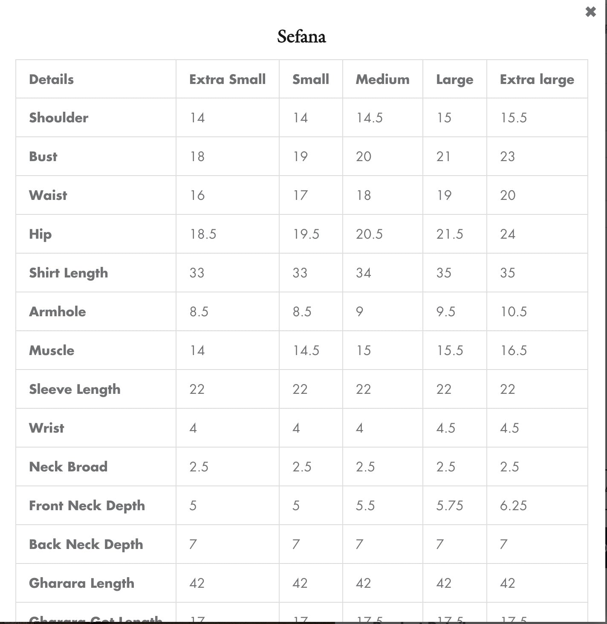Select the Front Neck Depth row label
The height and width of the screenshot is (624, 607).
click(x=87, y=506)
